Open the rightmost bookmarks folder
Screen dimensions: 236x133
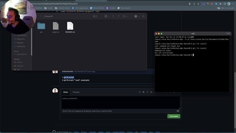pyautogui.click(x=226, y=8)
